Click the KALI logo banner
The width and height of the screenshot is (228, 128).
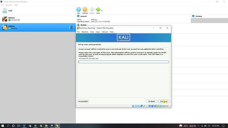coord(124,38)
